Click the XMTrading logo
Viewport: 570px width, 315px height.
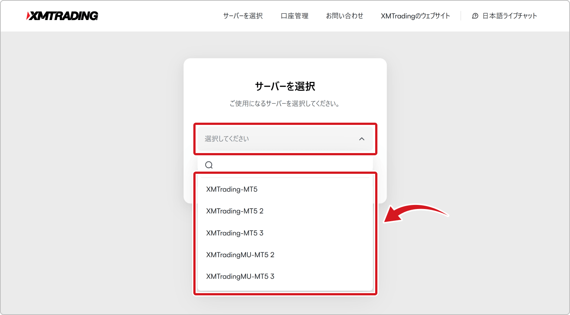(62, 16)
